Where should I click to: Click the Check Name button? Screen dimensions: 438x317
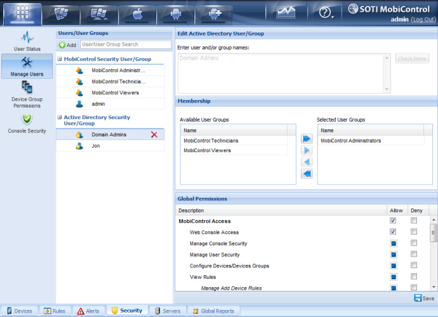[x=412, y=58]
